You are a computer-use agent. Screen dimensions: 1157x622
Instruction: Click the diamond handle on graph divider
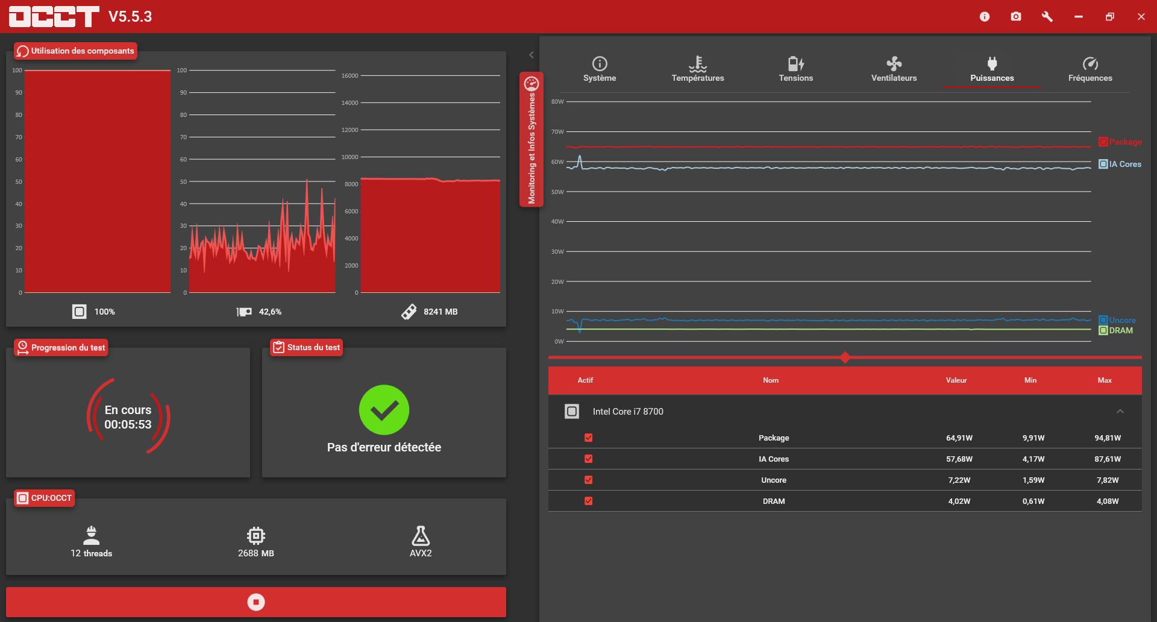(845, 357)
